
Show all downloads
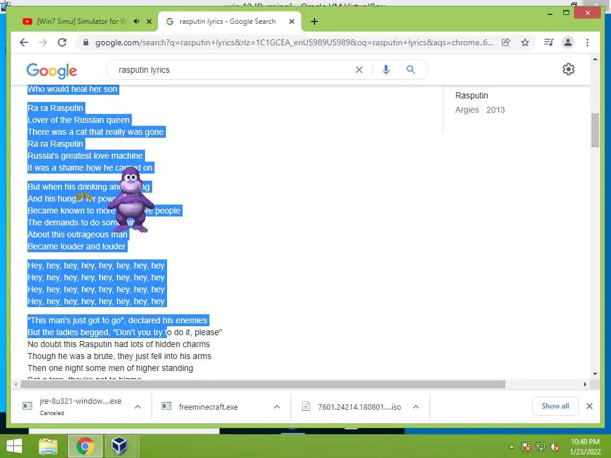(x=556, y=406)
